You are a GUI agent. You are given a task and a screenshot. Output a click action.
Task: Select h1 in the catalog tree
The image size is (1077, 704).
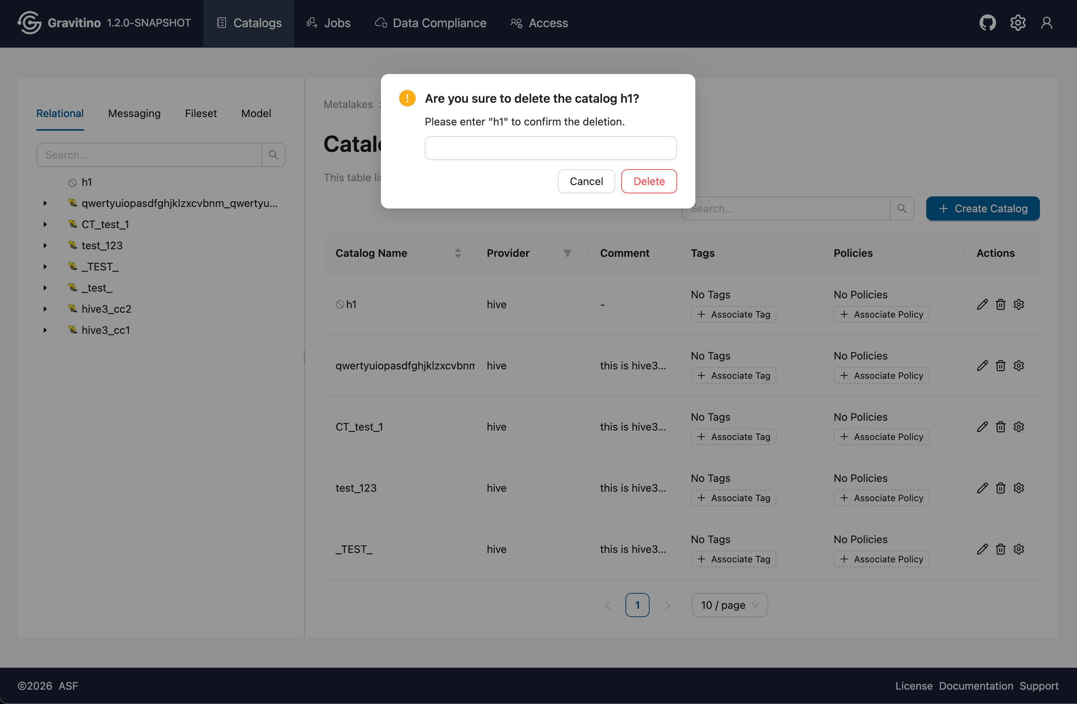(x=87, y=182)
